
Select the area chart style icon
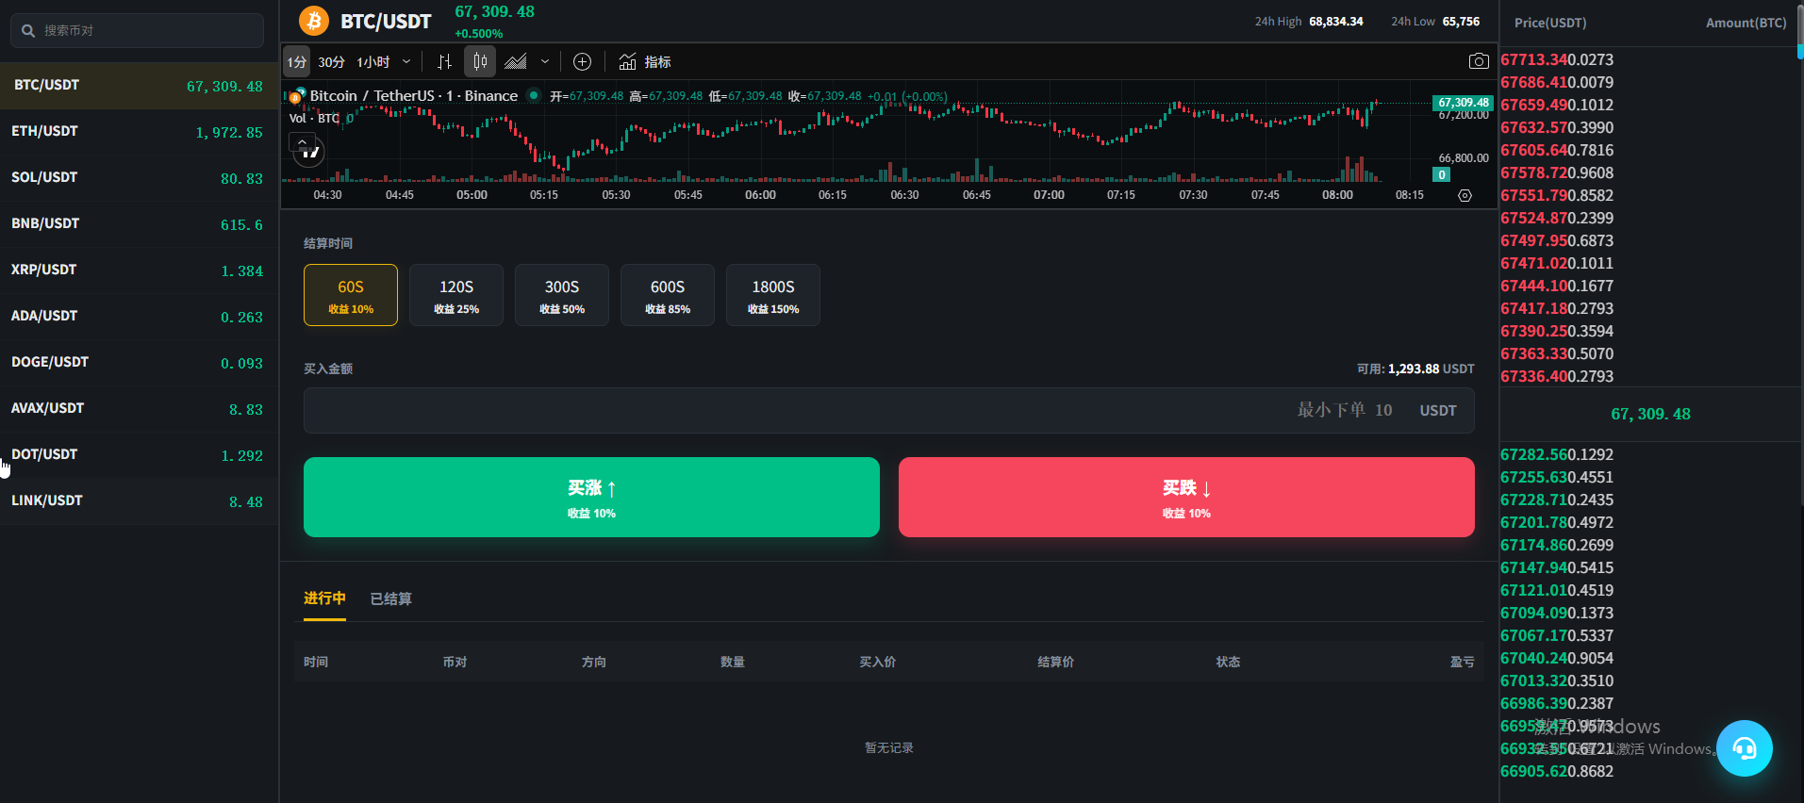(x=516, y=62)
